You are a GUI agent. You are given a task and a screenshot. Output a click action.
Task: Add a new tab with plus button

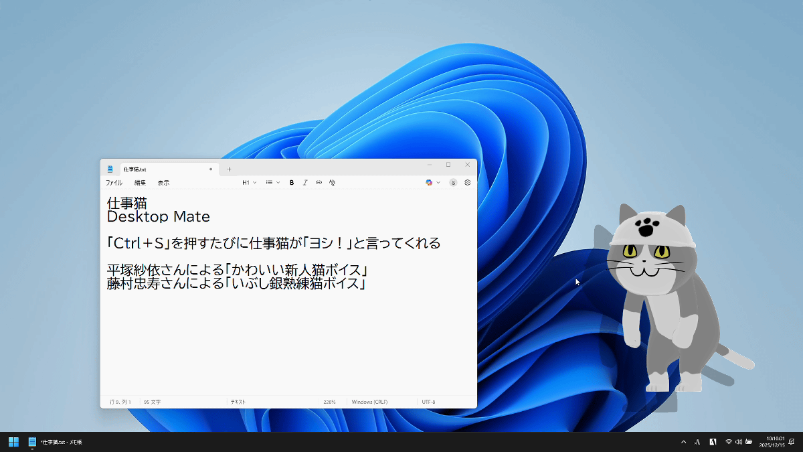[x=229, y=169]
